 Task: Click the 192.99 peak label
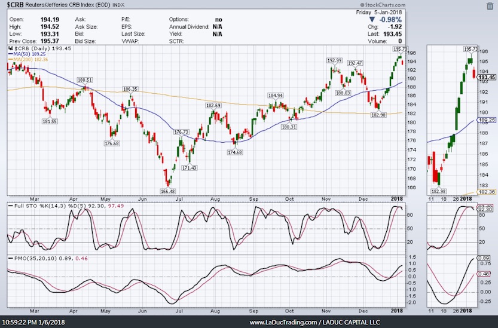click(335, 60)
